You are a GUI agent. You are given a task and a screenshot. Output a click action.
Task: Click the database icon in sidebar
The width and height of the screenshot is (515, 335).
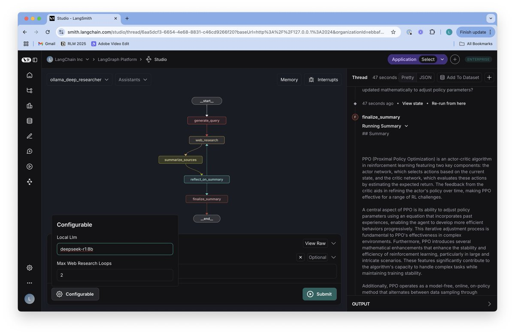pyautogui.click(x=30, y=121)
